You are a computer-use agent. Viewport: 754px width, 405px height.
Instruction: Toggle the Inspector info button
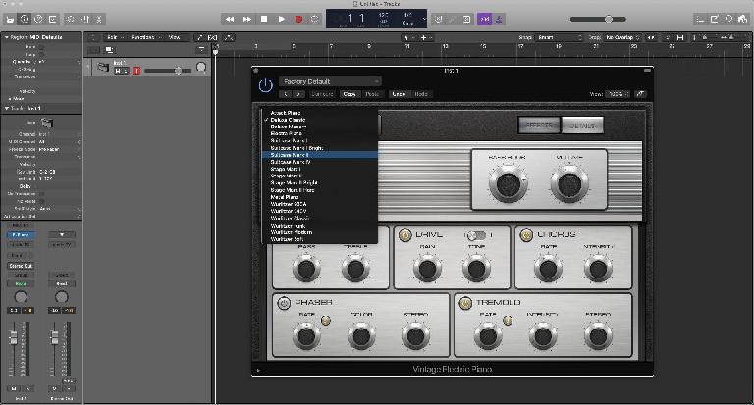point(25,20)
